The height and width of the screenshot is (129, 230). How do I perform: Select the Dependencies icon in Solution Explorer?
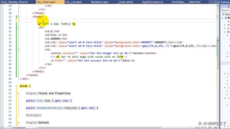229,25
